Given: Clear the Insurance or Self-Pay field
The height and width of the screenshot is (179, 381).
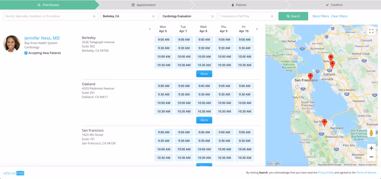Looking at the screenshot, I should point(272,16).
